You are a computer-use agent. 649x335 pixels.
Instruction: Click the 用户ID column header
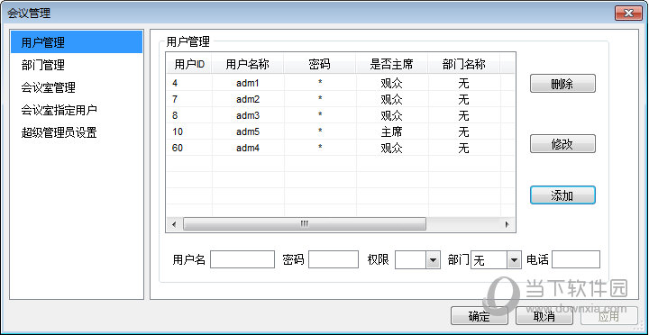(189, 65)
